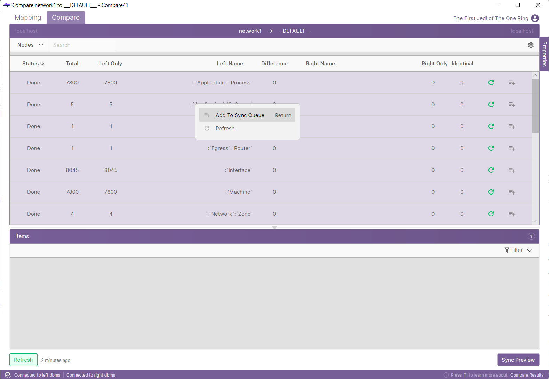Collapse the panel with divider arrow
549x379 pixels.
pos(274,227)
